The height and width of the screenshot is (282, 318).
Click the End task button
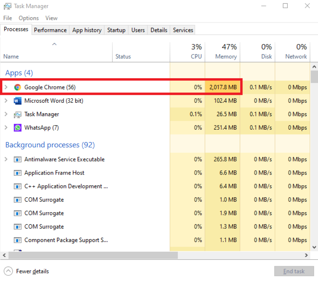tap(294, 271)
